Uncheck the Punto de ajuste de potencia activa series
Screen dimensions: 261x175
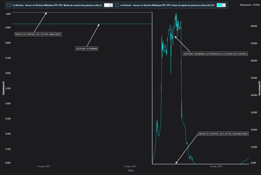[117, 5]
